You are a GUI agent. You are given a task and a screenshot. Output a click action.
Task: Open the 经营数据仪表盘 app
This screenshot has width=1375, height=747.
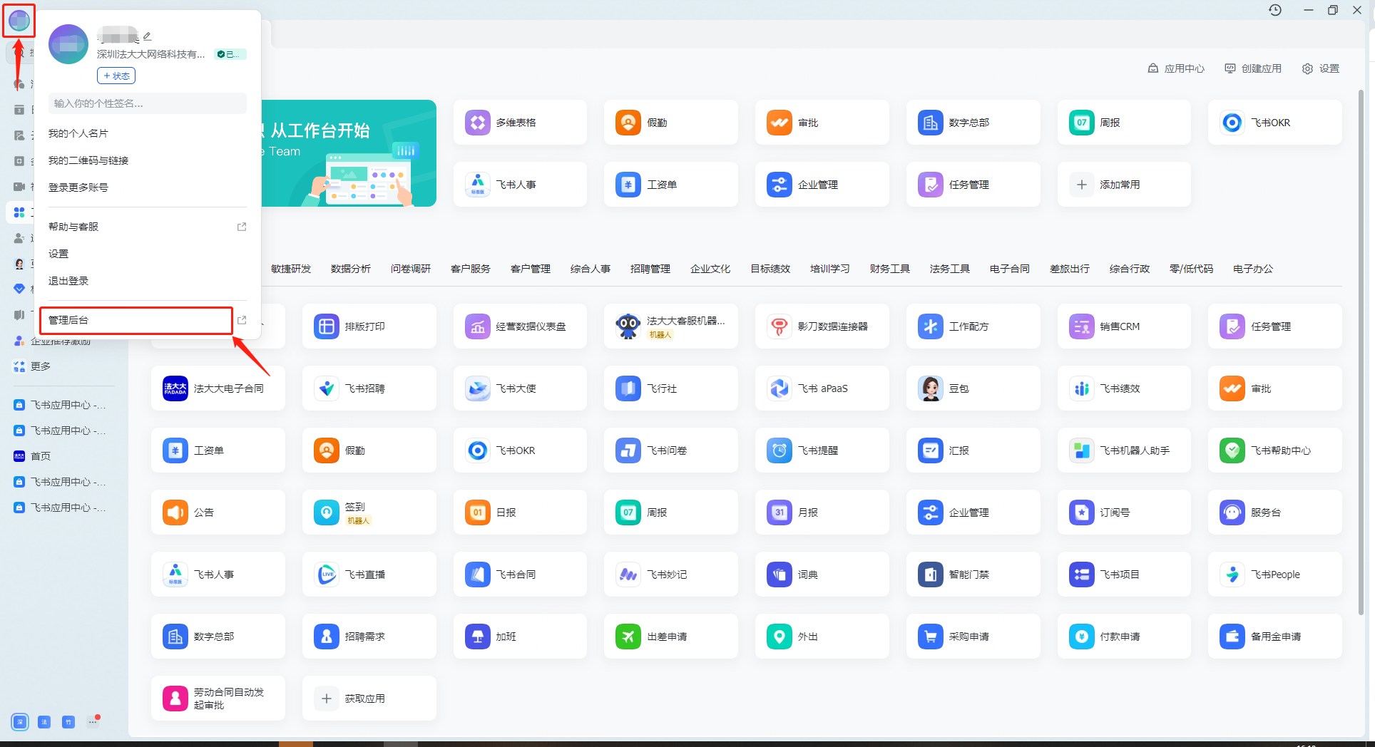520,326
